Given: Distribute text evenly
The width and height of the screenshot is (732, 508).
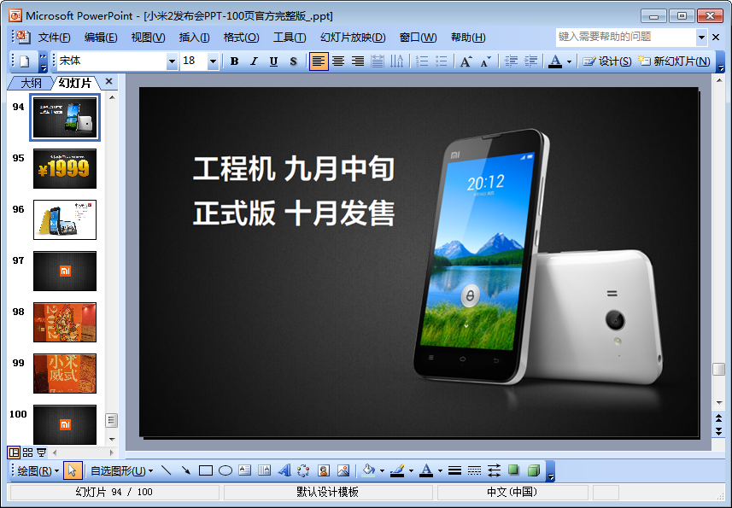Looking at the screenshot, I should (378, 61).
